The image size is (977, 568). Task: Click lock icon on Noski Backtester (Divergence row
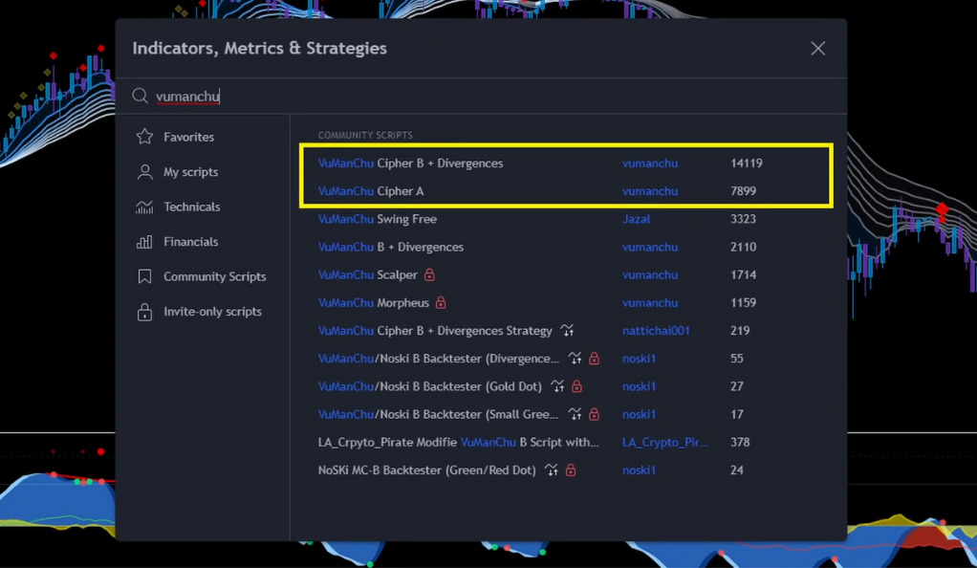pyautogui.click(x=595, y=358)
